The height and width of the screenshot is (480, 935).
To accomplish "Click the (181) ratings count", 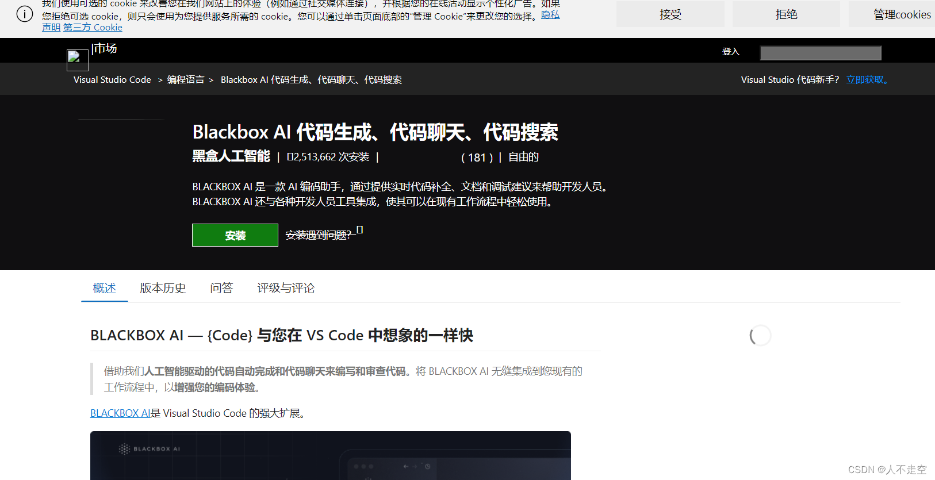I will point(477,158).
